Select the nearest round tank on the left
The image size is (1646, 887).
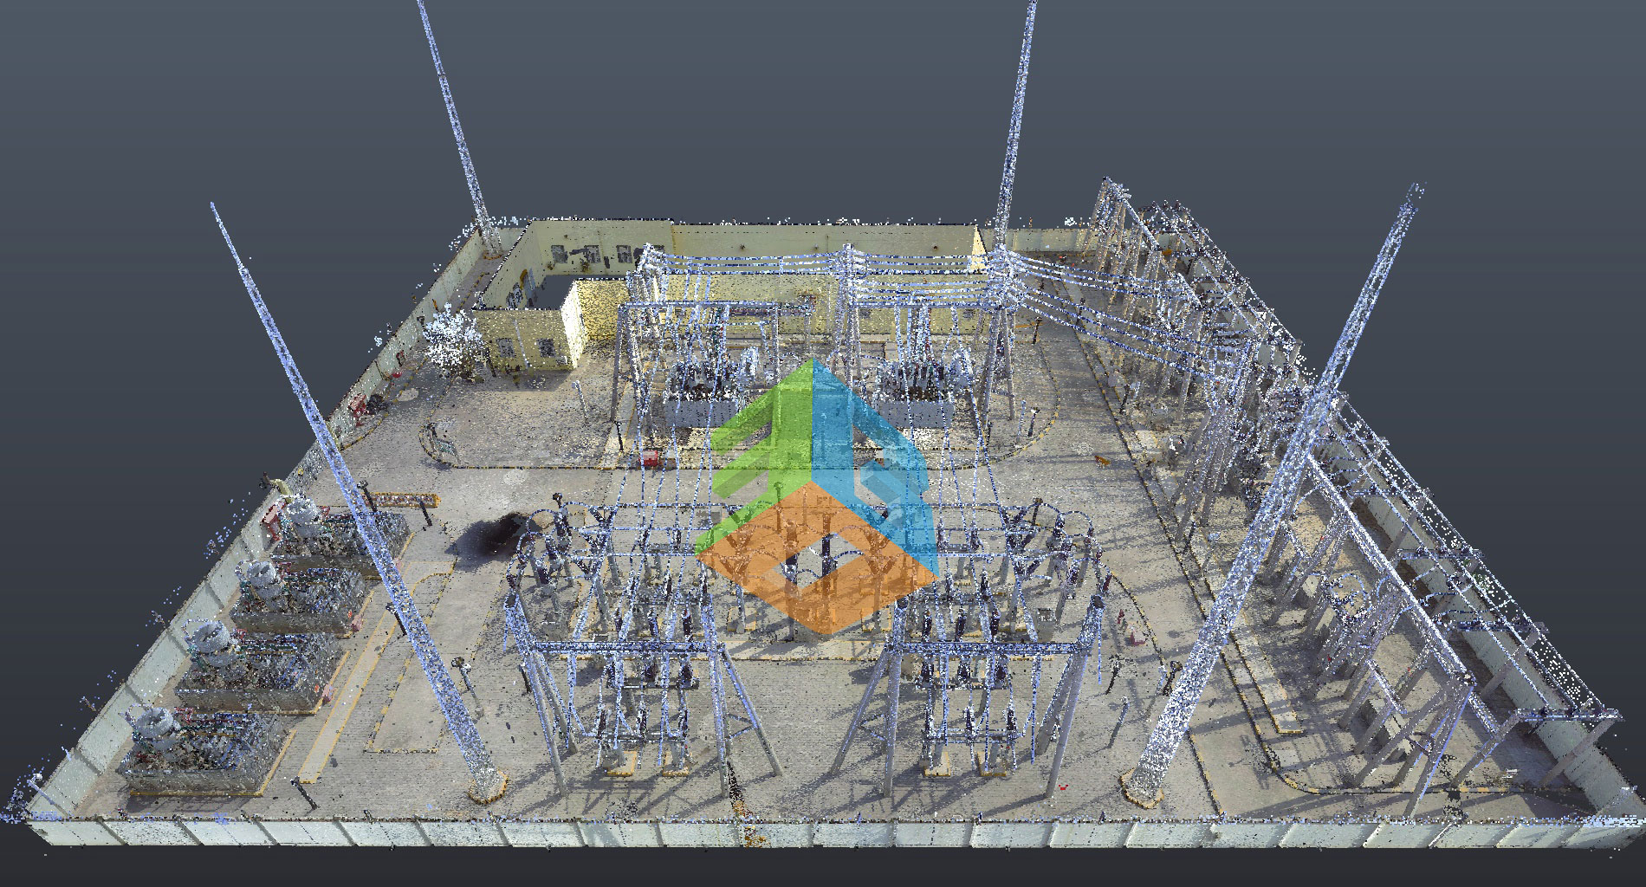(156, 722)
